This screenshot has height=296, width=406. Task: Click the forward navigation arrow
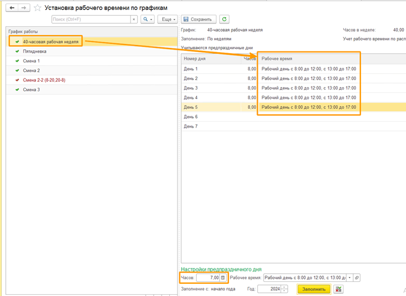pos(25,8)
